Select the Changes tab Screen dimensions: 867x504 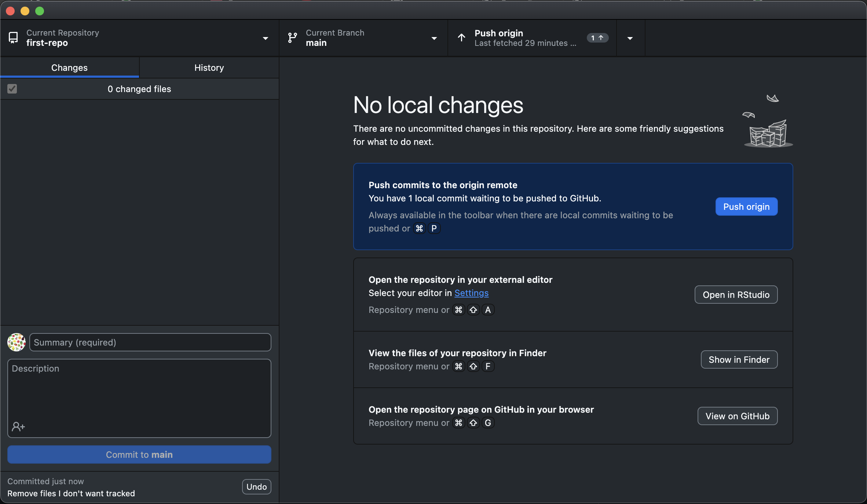(69, 67)
